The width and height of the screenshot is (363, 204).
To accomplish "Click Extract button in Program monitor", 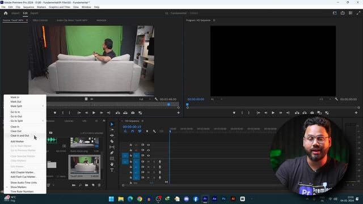I will click(305, 113).
